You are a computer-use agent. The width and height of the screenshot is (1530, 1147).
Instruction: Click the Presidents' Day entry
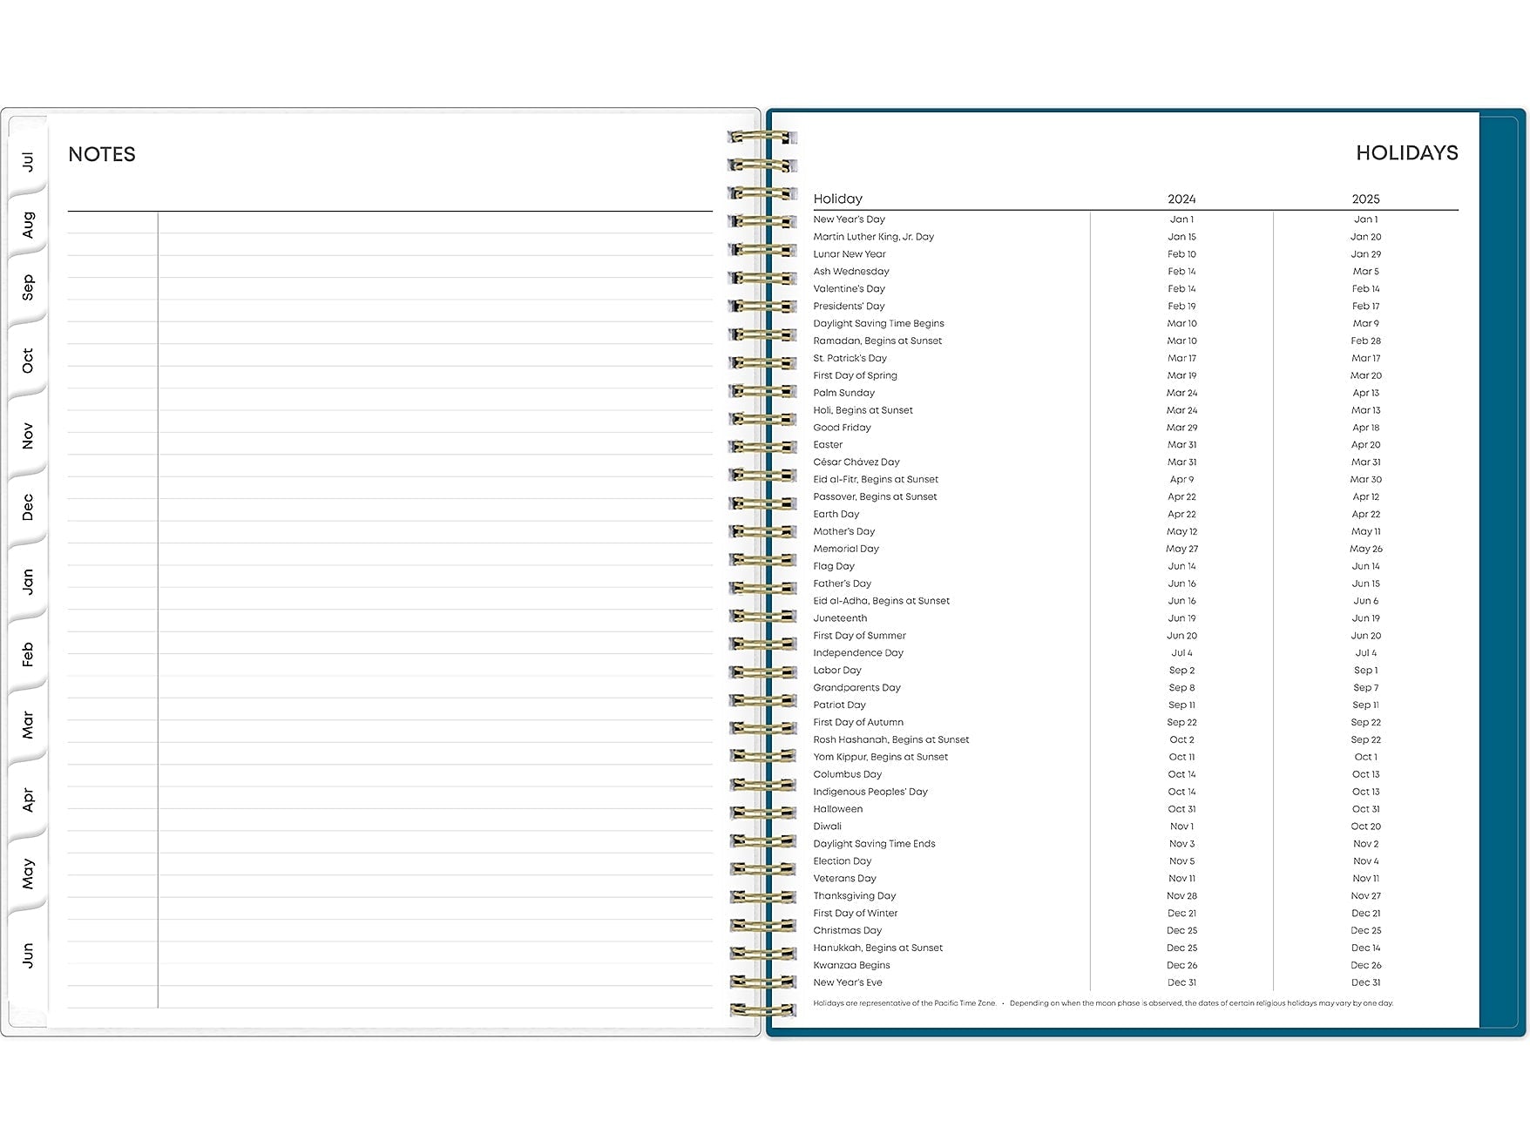click(x=849, y=307)
